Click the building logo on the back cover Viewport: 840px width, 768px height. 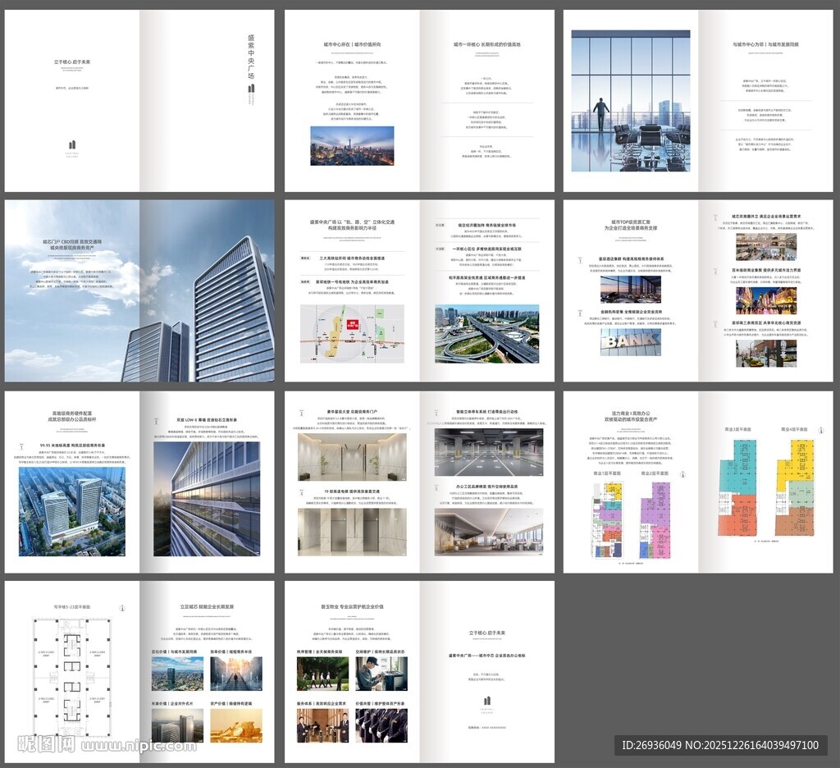click(486, 701)
